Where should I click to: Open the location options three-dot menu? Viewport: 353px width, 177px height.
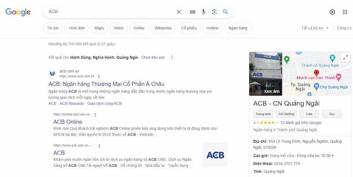click(x=172, y=57)
